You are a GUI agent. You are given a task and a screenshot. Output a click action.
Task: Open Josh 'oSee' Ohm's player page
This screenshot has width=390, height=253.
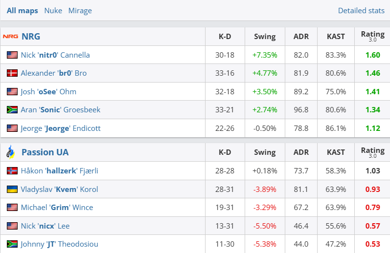coord(48,91)
